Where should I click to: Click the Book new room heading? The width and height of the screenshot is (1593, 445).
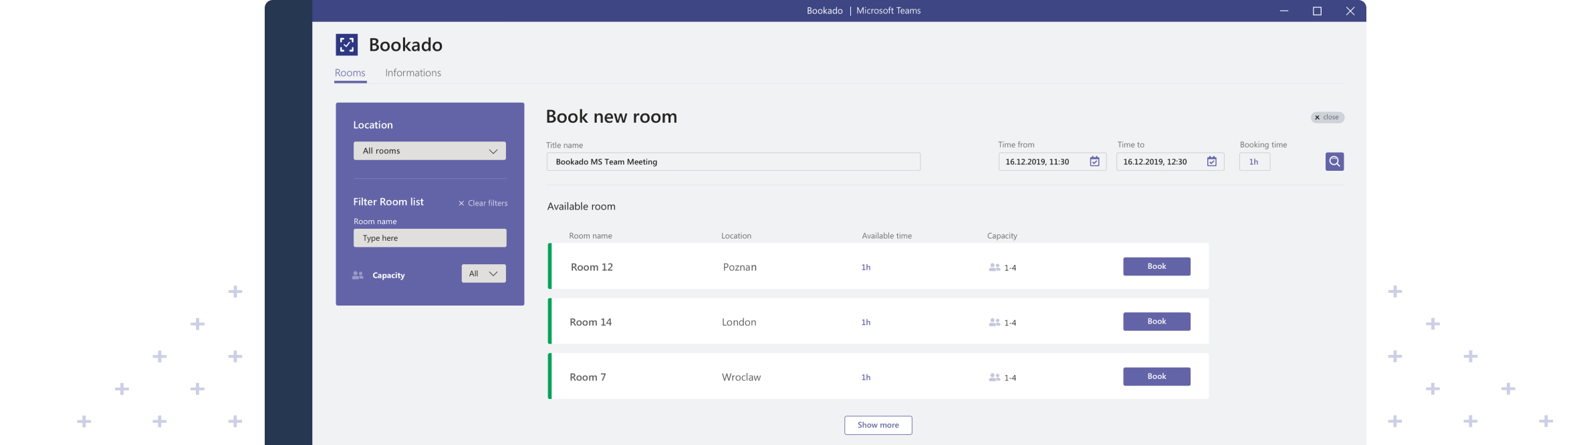click(611, 117)
